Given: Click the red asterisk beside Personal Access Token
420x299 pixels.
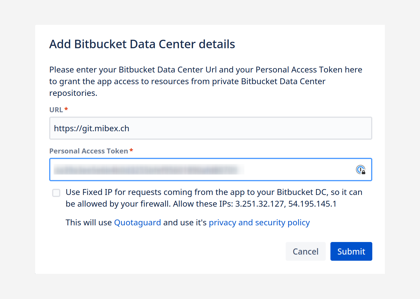Looking at the screenshot, I should coord(131,151).
